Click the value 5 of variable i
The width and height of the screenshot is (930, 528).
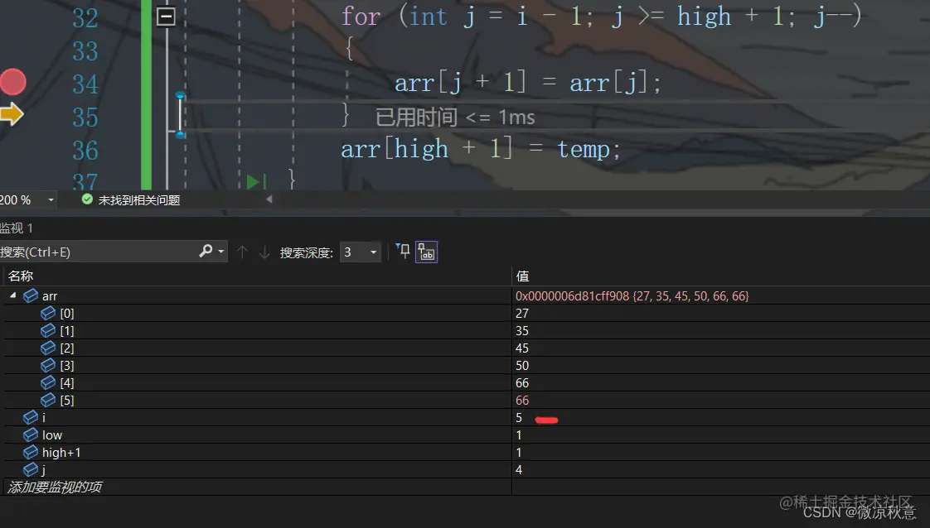(519, 418)
